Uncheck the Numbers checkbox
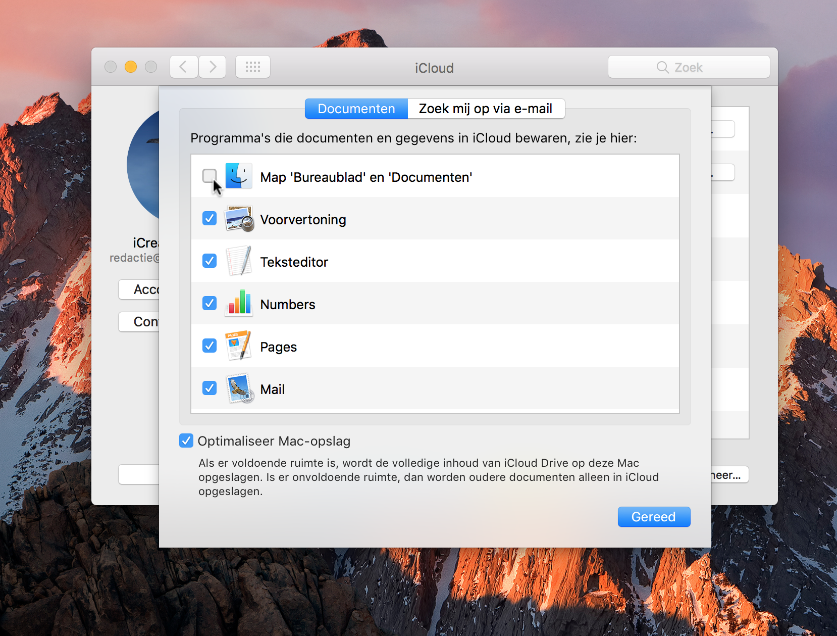Image resolution: width=837 pixels, height=636 pixels. 210,304
